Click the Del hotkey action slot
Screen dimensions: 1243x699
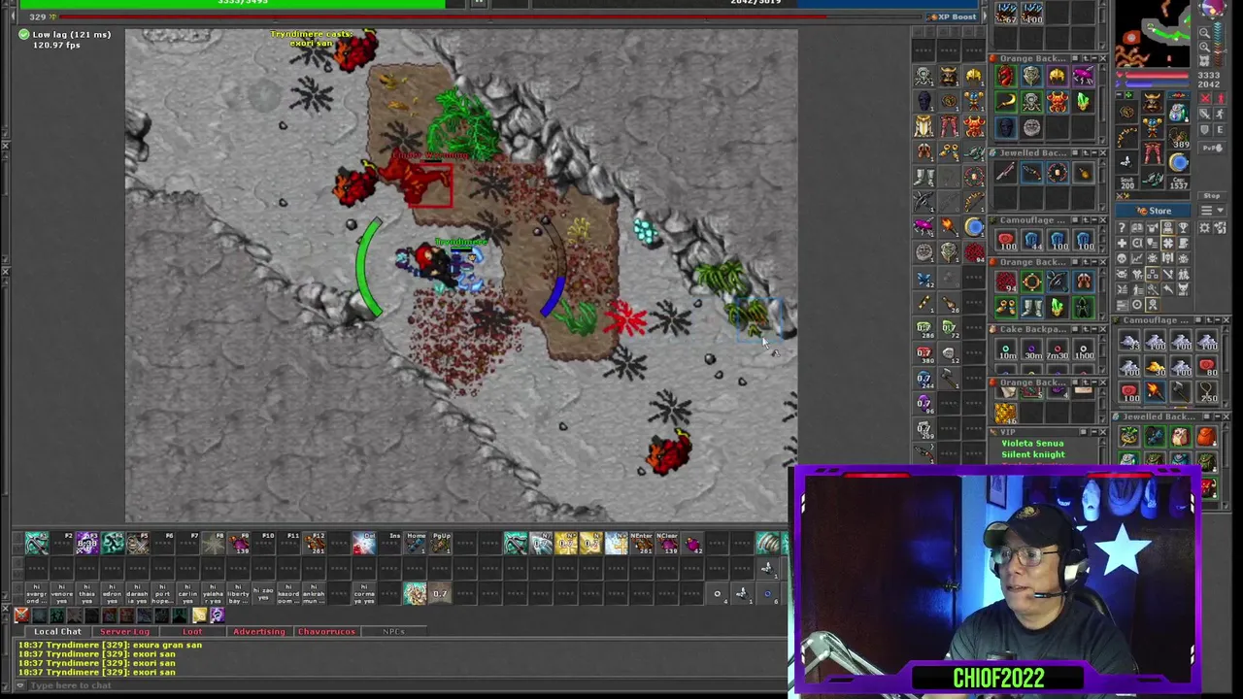(x=364, y=543)
